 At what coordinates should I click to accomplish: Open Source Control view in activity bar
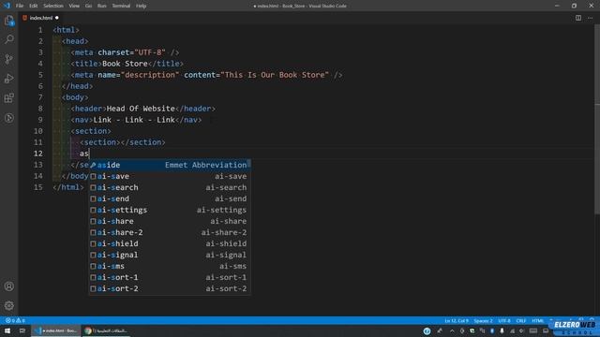click(9, 59)
